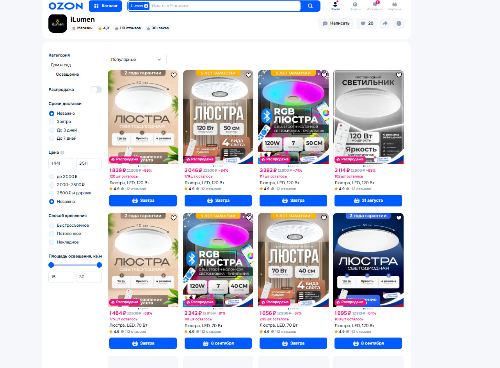Click the magnifier search button
Image resolution: width=500 pixels, height=368 pixels.
[310, 6]
